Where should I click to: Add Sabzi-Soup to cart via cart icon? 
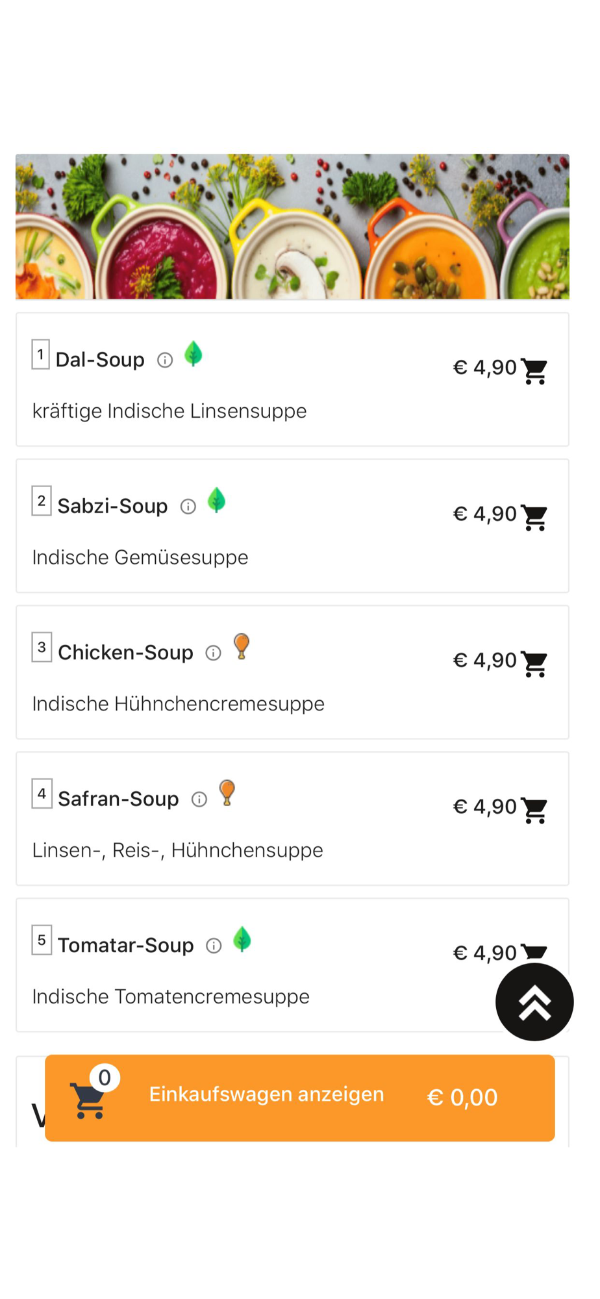(x=534, y=517)
